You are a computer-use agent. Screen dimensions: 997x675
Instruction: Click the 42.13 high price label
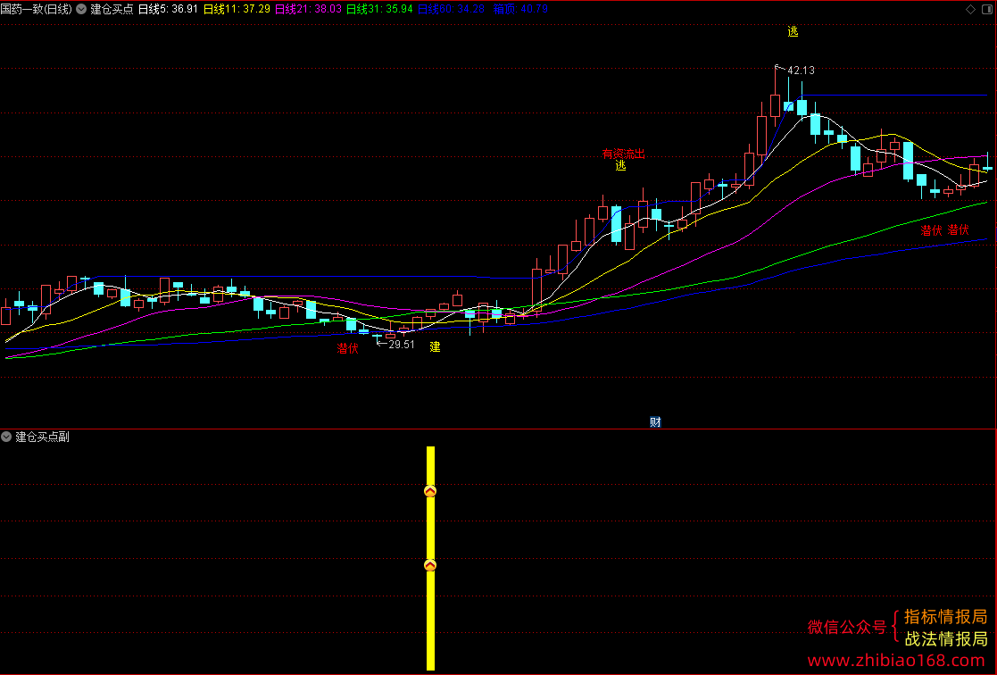click(801, 70)
